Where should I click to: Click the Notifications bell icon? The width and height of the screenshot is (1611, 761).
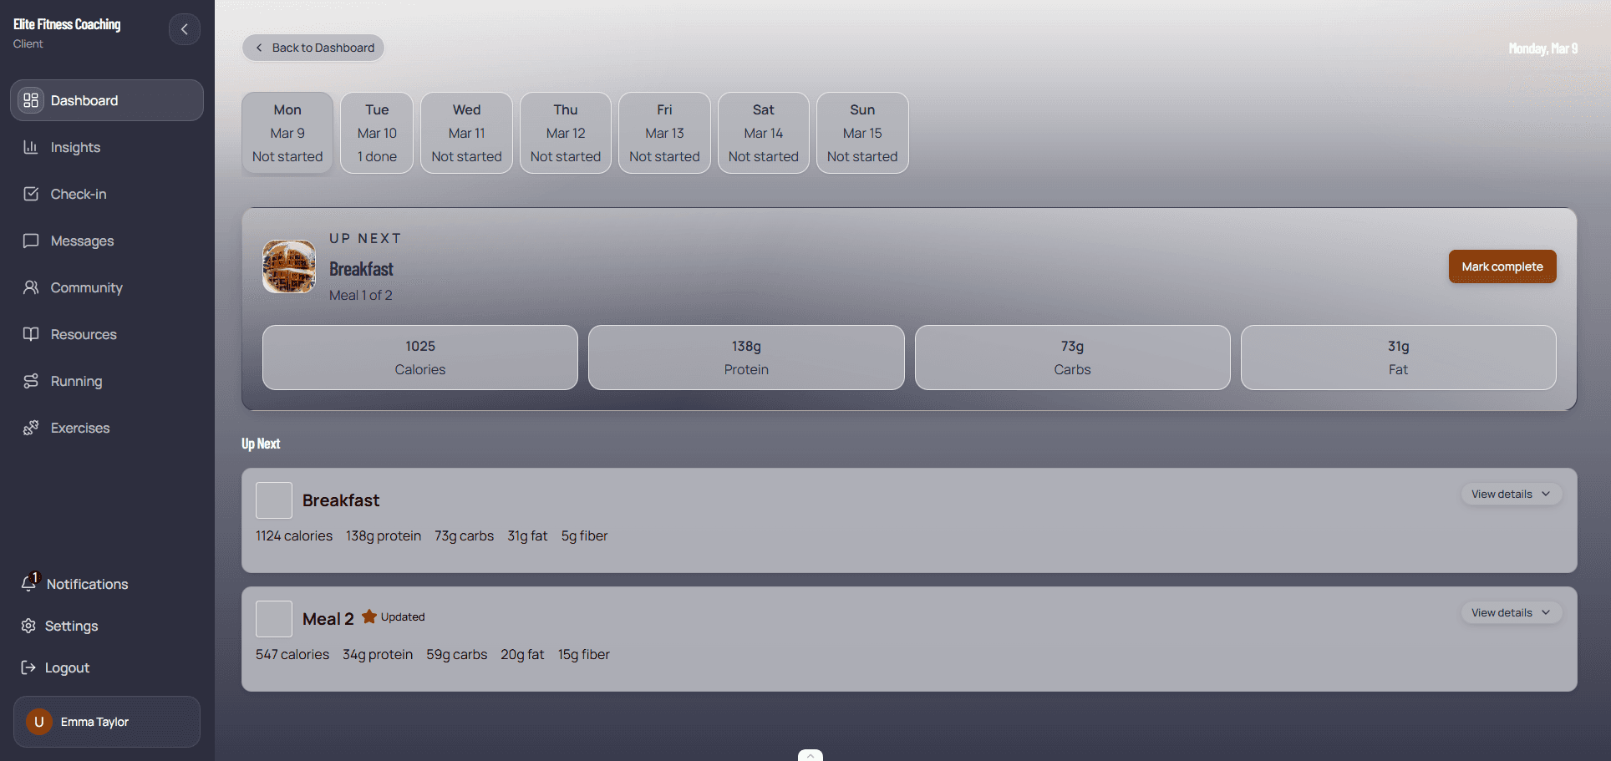pyautogui.click(x=29, y=583)
